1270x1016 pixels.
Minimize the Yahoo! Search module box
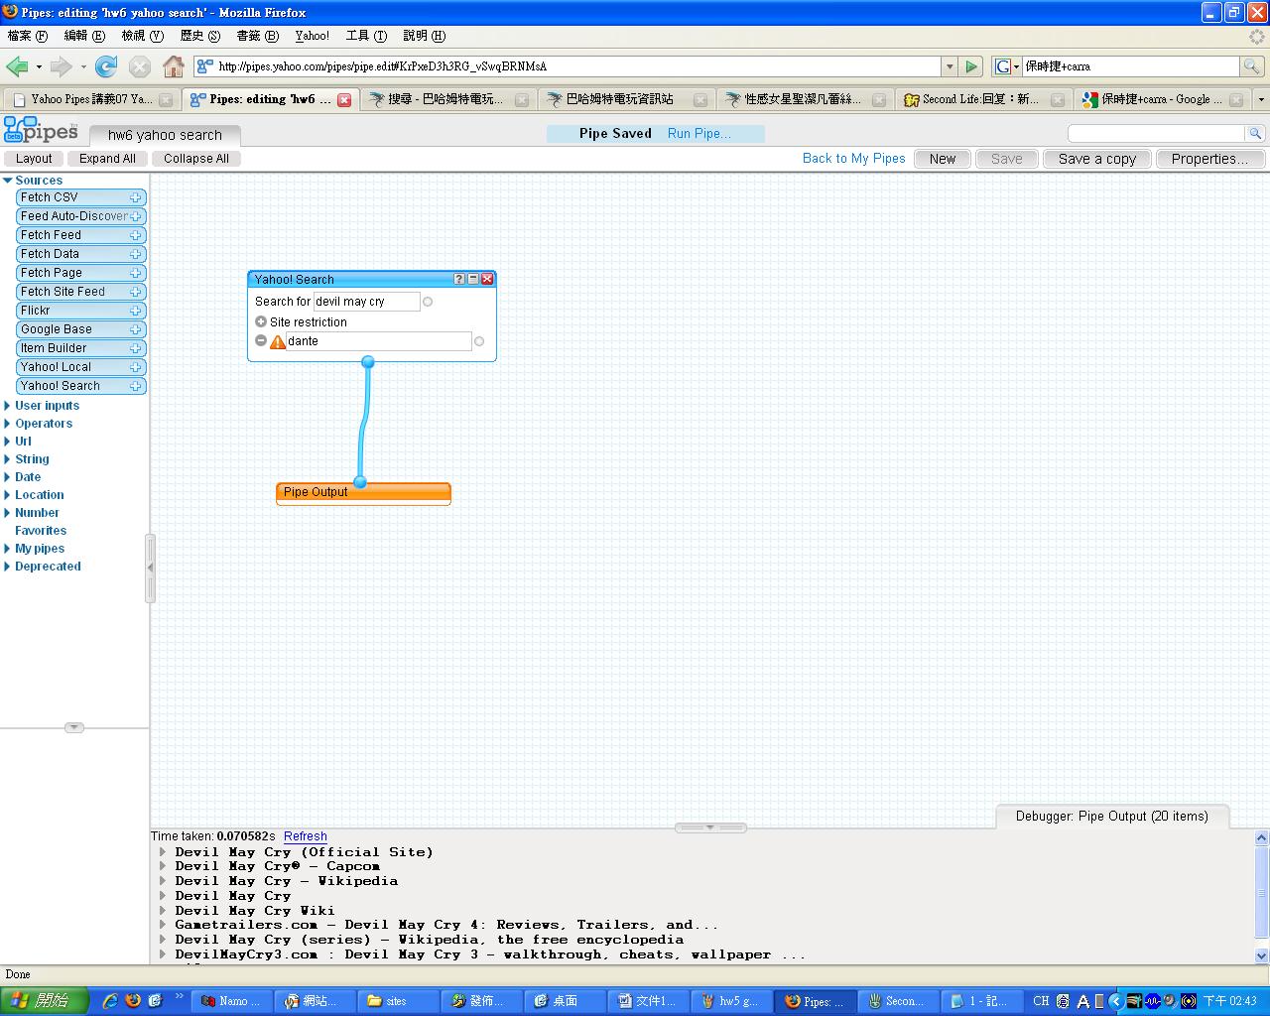pos(472,279)
